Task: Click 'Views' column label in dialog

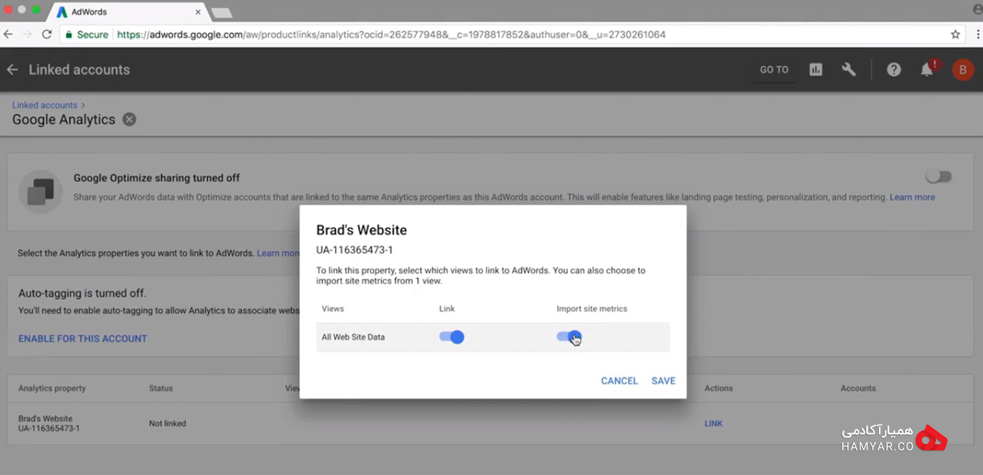Action: [333, 309]
